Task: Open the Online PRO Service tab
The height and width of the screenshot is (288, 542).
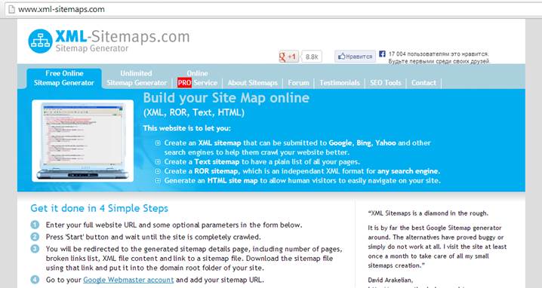Action: [x=197, y=78]
